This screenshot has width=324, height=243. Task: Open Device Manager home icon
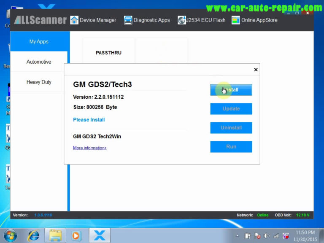pyautogui.click(x=74, y=20)
